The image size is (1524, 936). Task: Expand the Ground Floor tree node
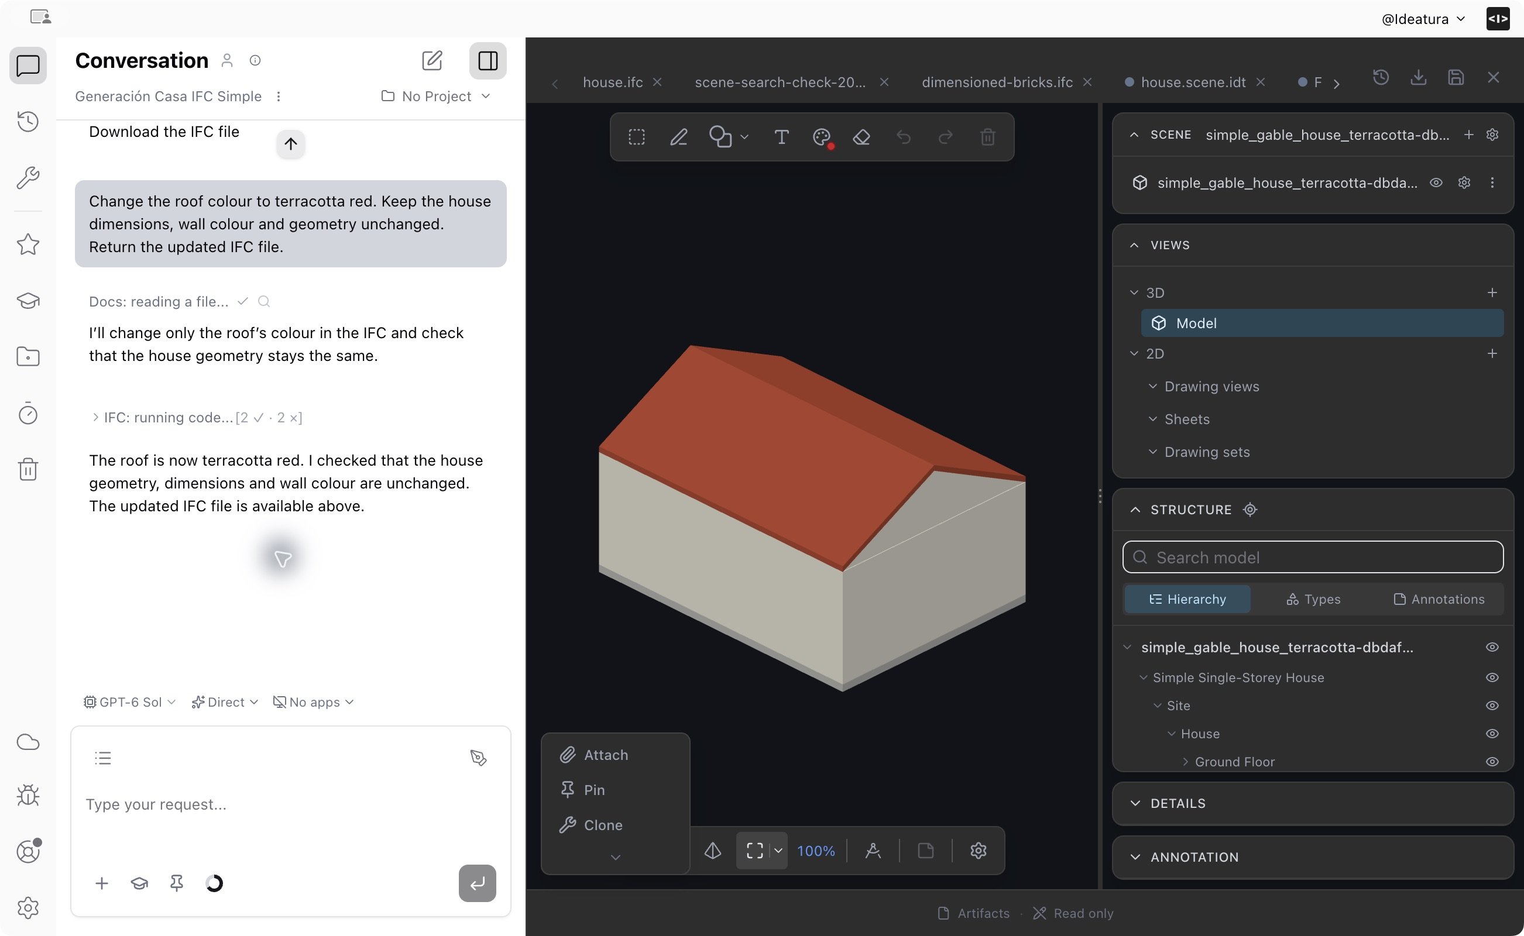coord(1185,762)
